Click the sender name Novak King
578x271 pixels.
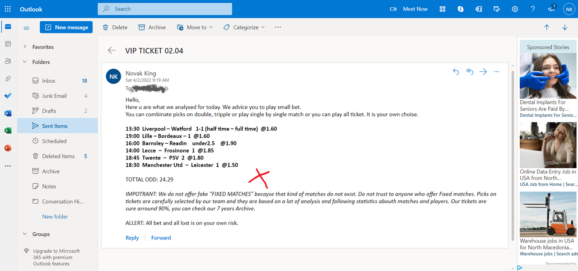click(141, 73)
